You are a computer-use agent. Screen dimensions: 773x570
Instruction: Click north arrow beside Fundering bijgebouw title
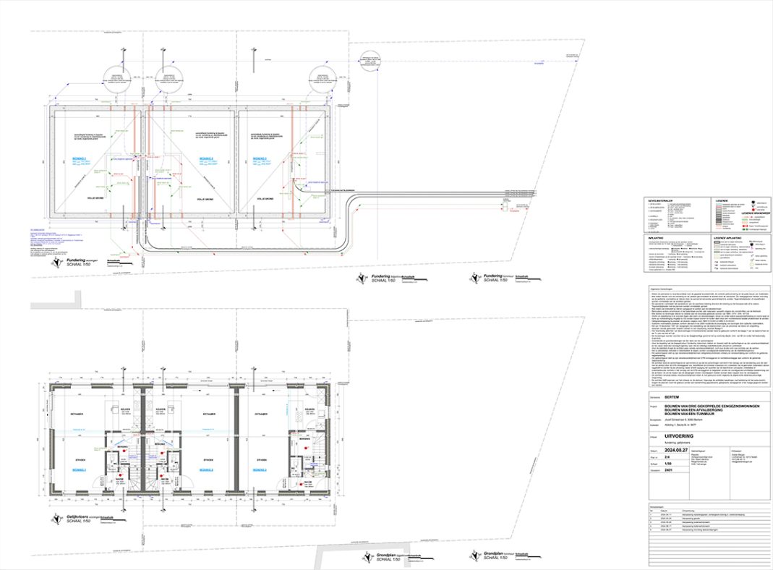tap(361, 278)
